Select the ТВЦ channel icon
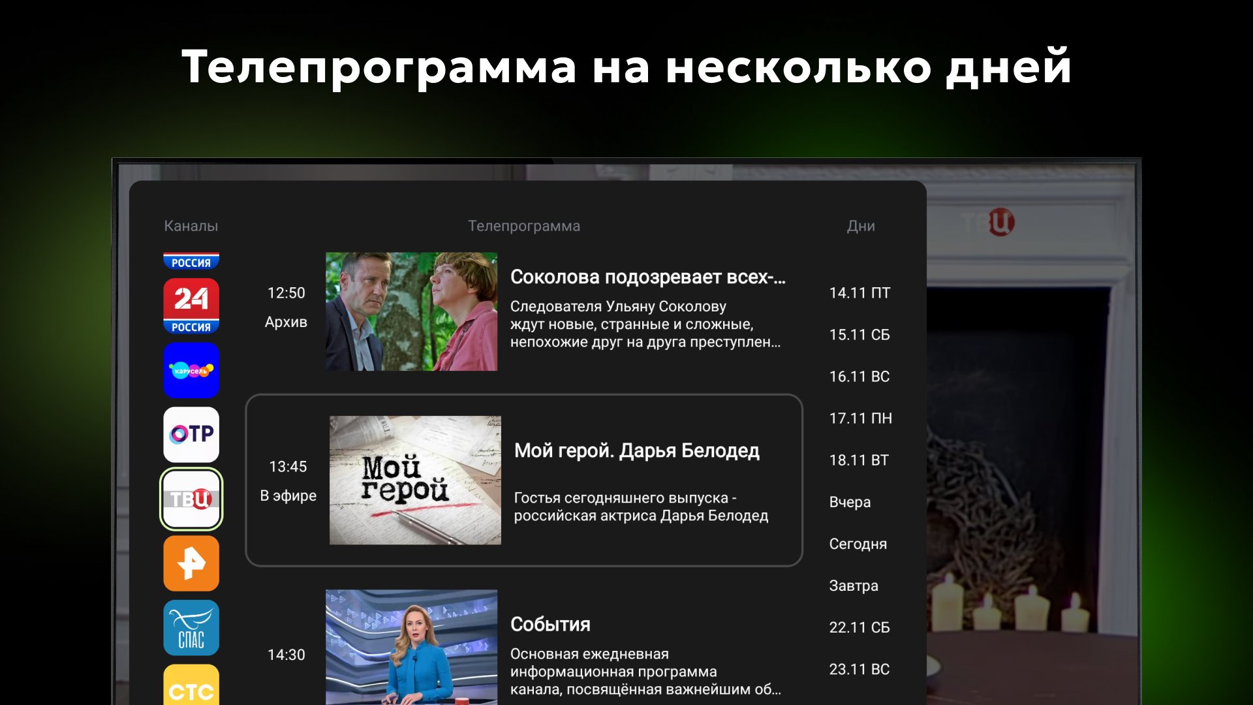1253x705 pixels. 191,499
